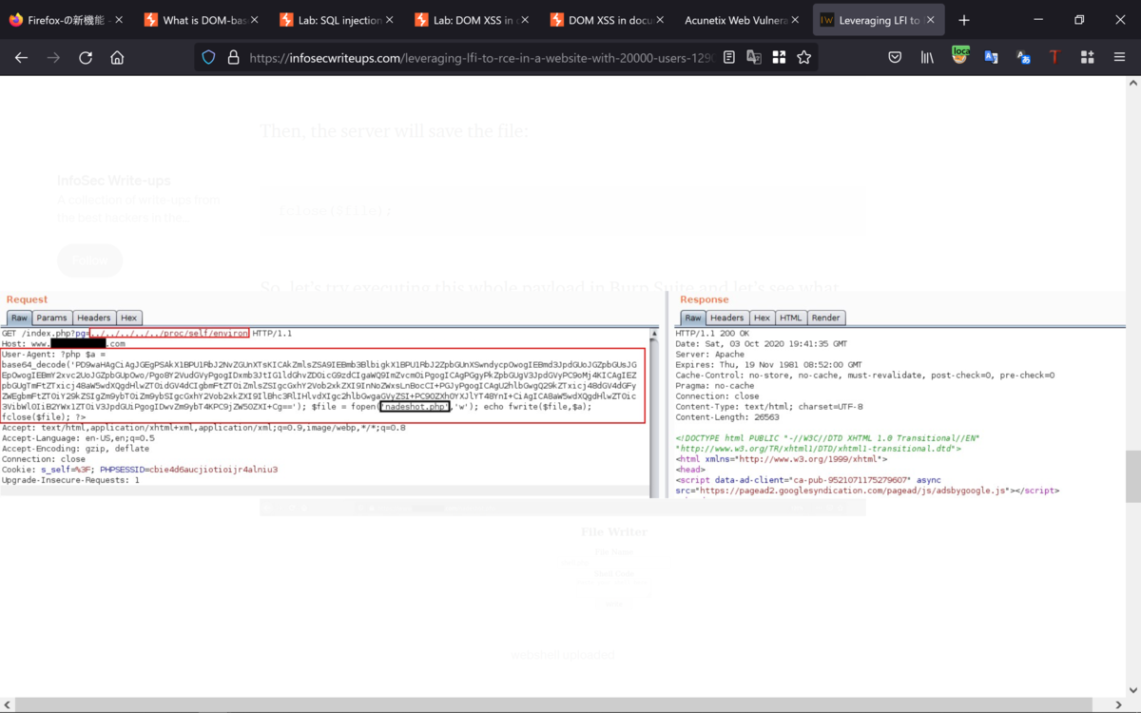Select the Hex tab under Request

(x=128, y=318)
